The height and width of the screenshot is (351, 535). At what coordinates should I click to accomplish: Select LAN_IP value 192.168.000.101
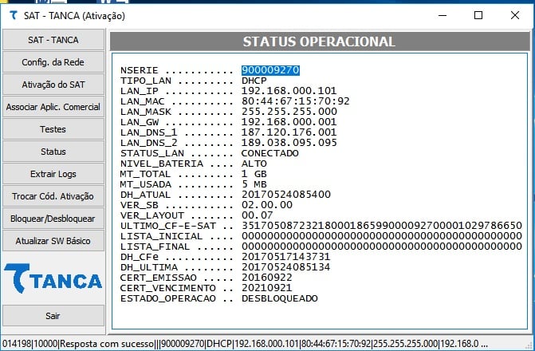click(x=289, y=91)
